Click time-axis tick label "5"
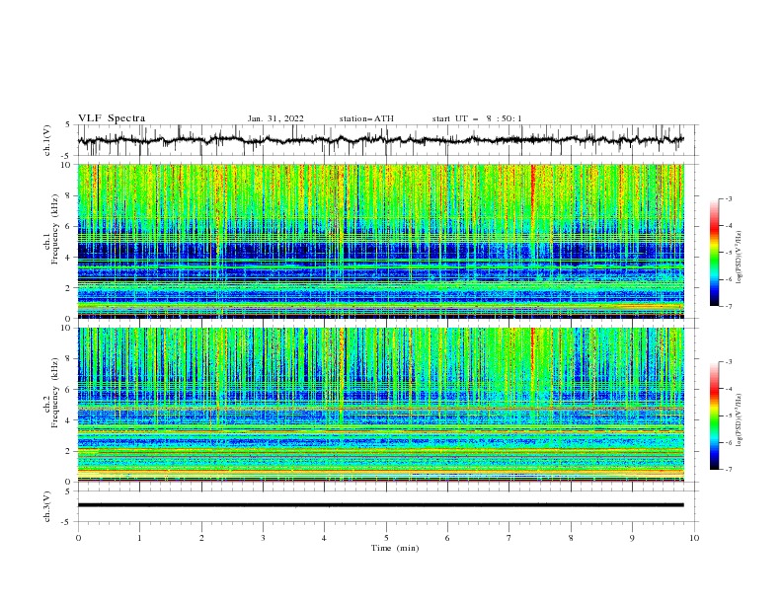The image size is (782, 604). (x=386, y=538)
